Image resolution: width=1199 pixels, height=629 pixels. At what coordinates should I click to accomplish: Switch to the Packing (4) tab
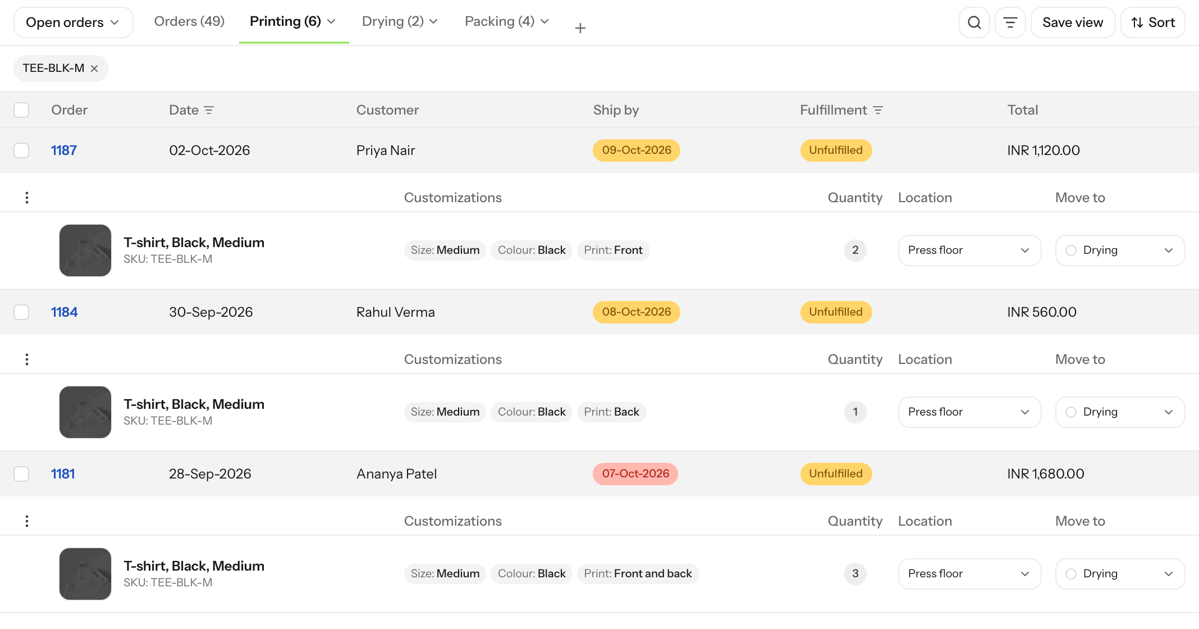[507, 21]
